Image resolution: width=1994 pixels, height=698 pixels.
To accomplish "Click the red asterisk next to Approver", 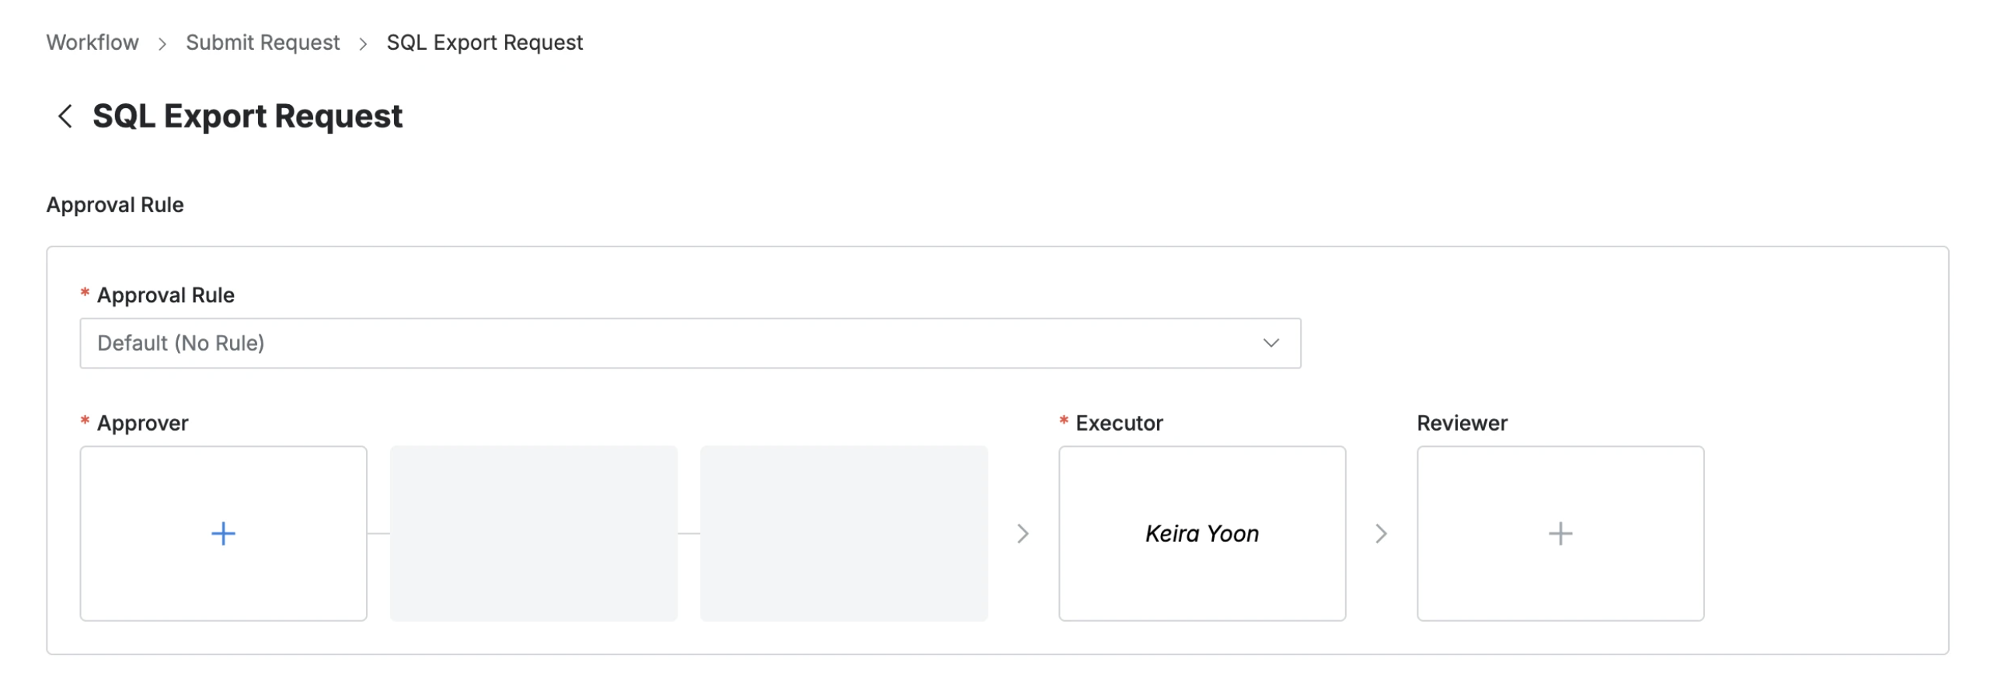I will coord(83,422).
